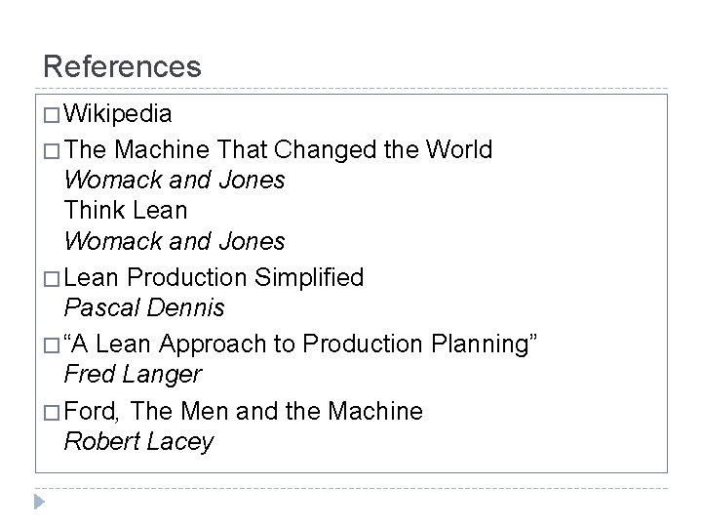
Task: Click the blue triangle arrow at bottom left
Action: tap(39, 502)
